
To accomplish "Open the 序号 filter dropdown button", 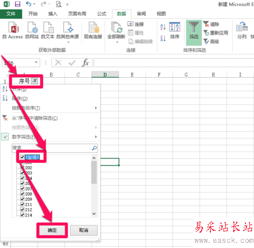I will tap(35, 81).
